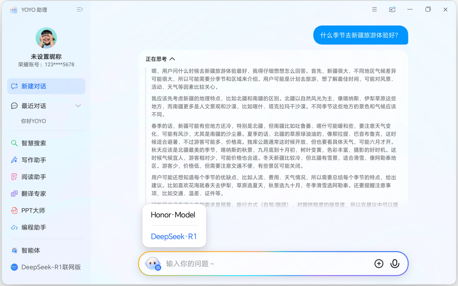This screenshot has height=286, width=458.
Task: Activate the microphone voice input icon
Action: pos(395,263)
